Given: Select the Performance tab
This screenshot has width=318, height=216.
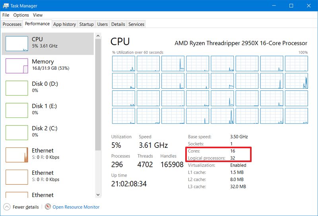Looking at the screenshot, I should pos(37,24).
